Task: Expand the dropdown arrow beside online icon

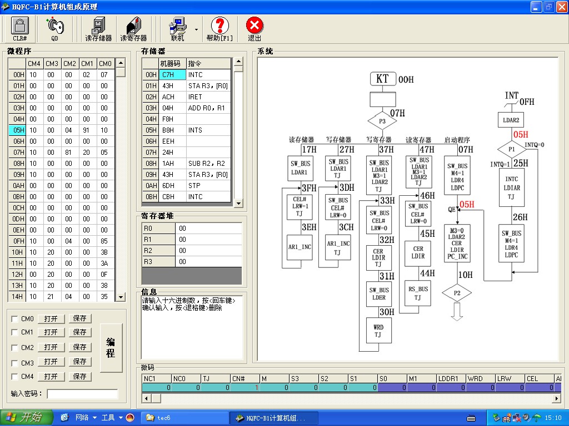Action: [x=196, y=29]
